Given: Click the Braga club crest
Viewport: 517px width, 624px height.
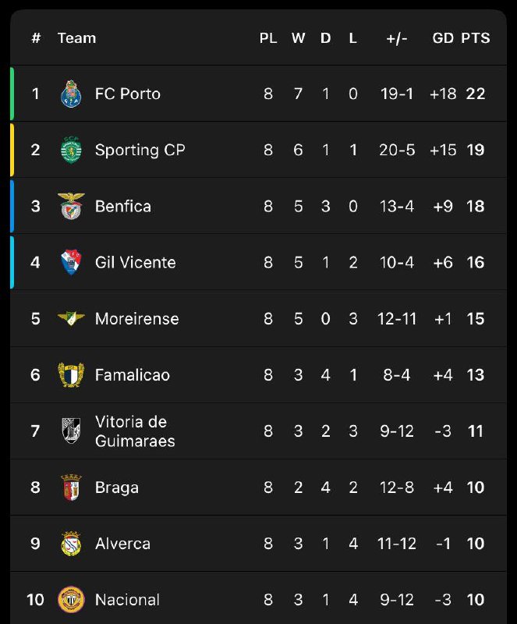Looking at the screenshot, I should pyautogui.click(x=71, y=487).
